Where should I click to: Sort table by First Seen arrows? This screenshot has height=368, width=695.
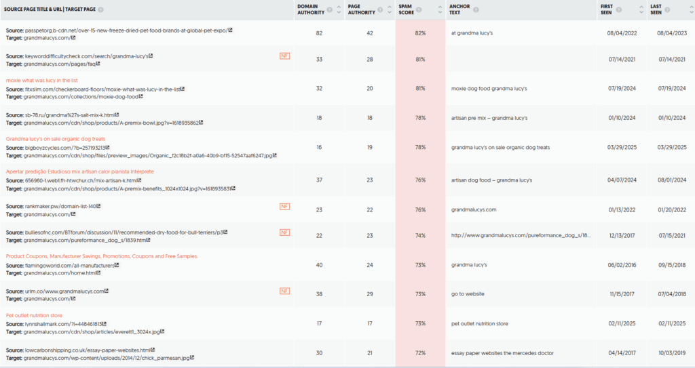[641, 9]
